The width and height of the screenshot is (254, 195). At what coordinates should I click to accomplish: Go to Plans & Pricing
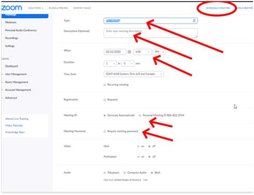[58, 8]
